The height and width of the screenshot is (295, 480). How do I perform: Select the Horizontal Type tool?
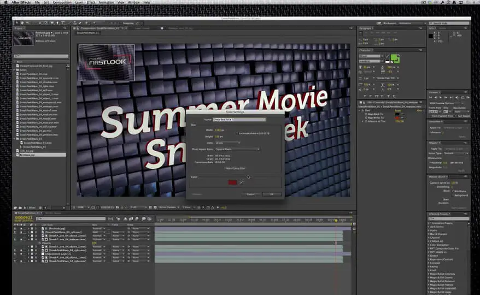pos(63,23)
